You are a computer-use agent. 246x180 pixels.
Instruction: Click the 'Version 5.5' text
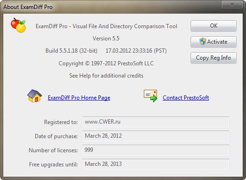point(106,39)
